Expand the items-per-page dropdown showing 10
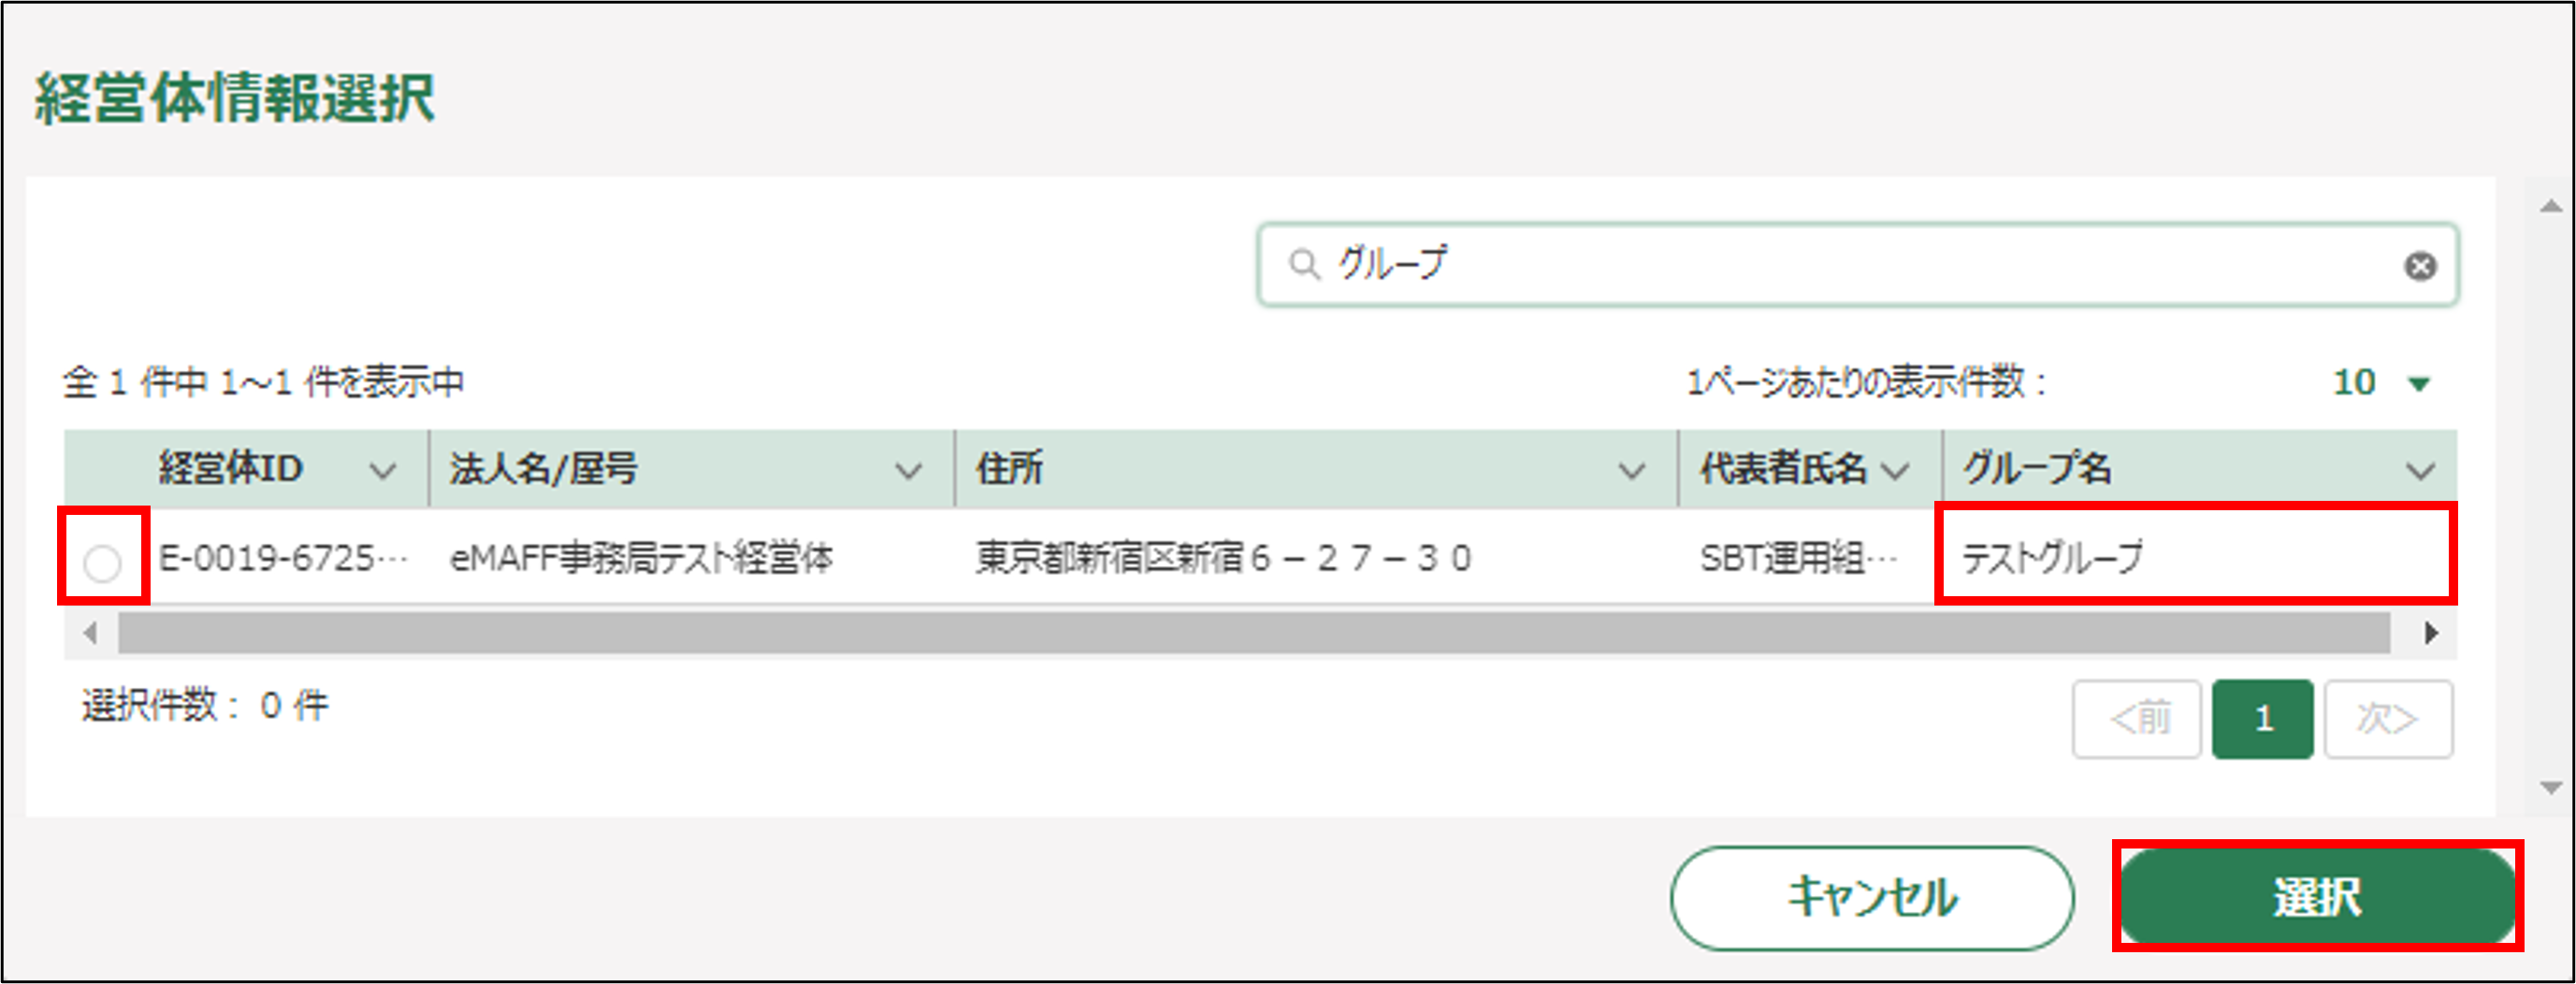The height and width of the screenshot is (984, 2576). pyautogui.click(x=2419, y=384)
